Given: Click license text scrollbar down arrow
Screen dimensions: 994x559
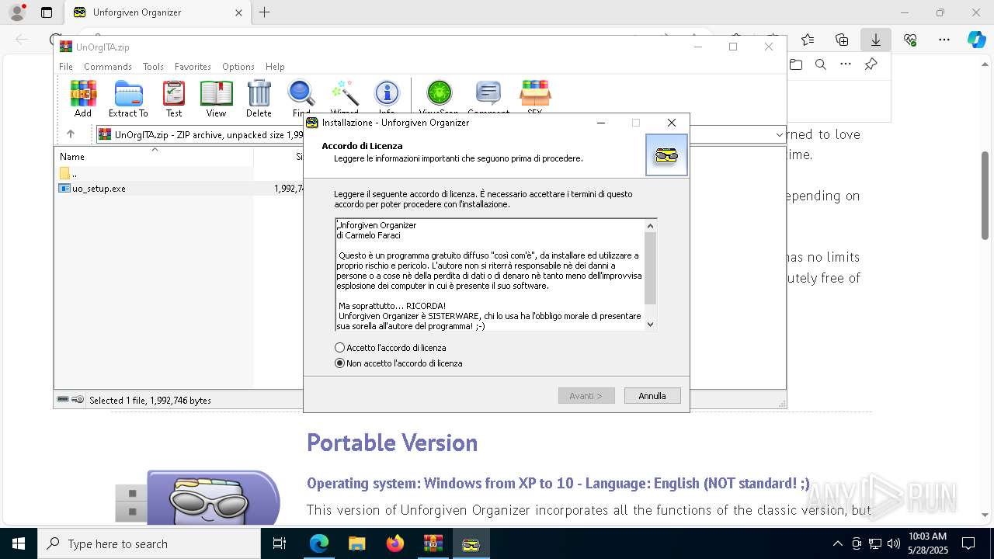Looking at the screenshot, I should tap(651, 325).
